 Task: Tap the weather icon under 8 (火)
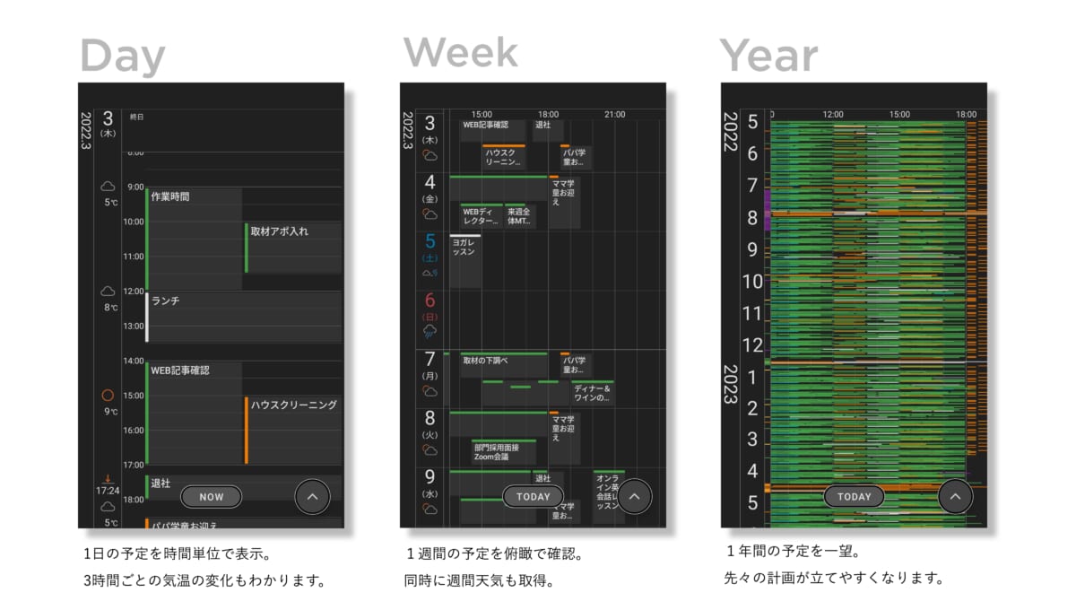click(x=430, y=449)
